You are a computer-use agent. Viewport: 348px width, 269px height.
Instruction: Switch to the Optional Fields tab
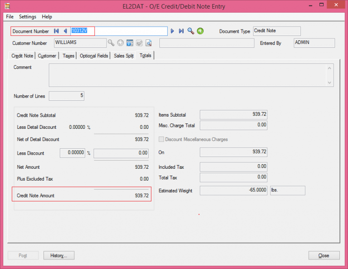(94, 56)
